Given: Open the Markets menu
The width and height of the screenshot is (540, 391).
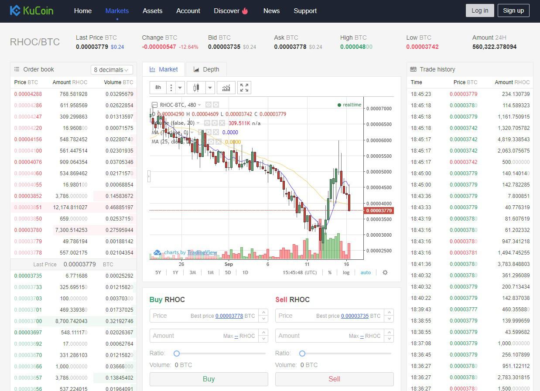Looking at the screenshot, I should coord(117,11).
